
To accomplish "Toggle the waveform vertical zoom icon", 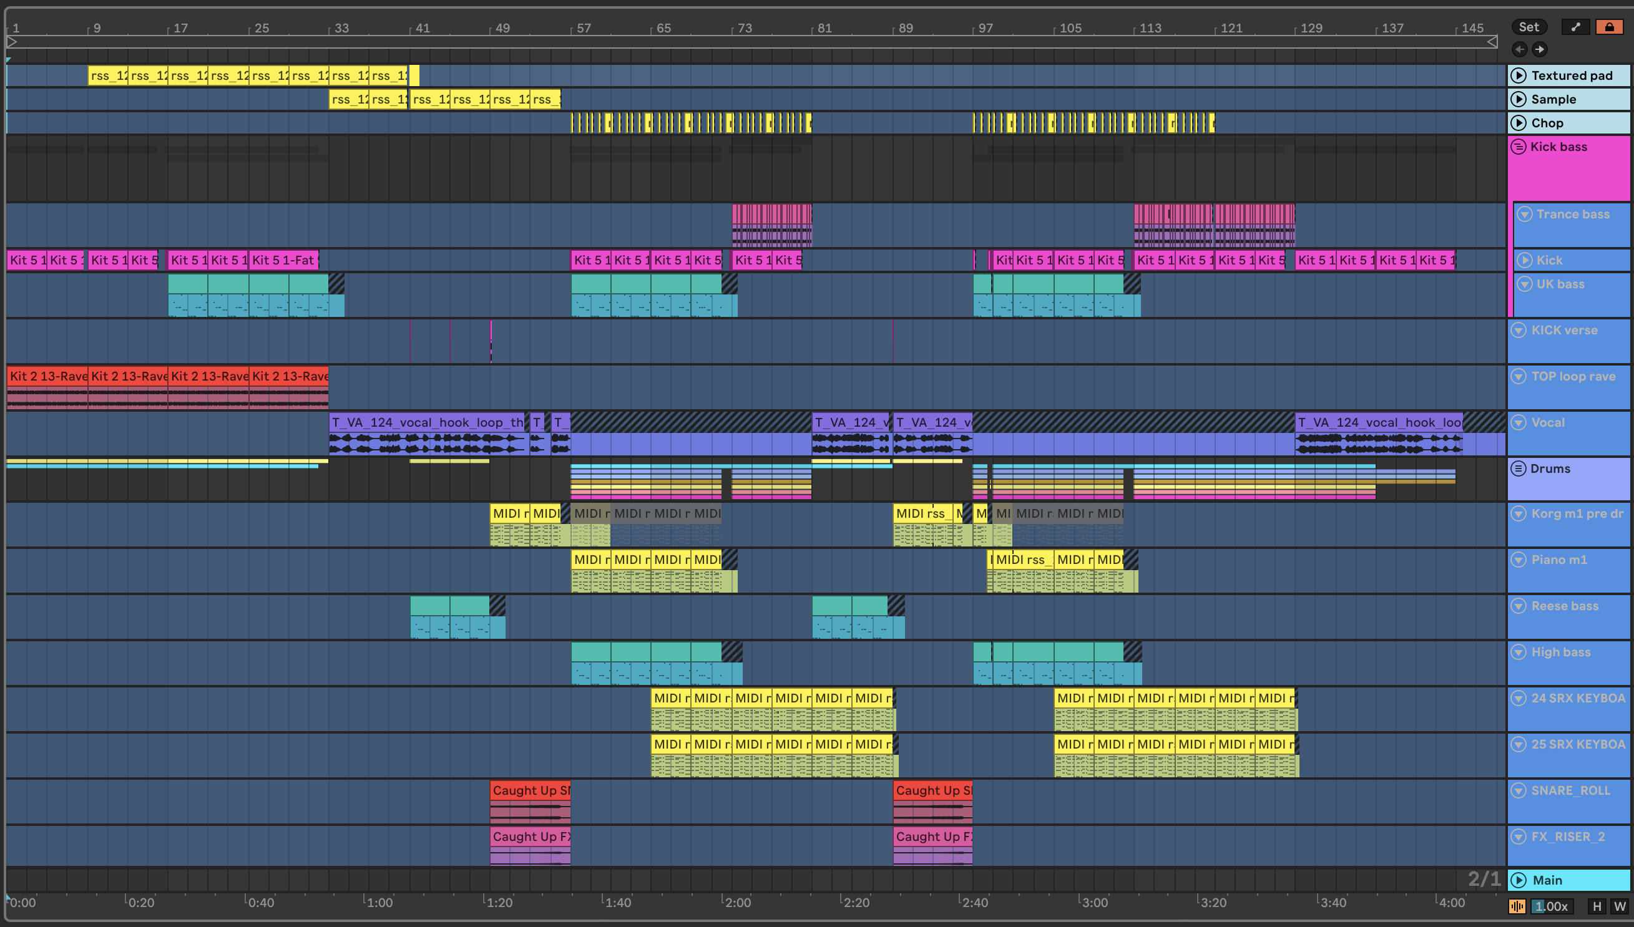I will 1517,906.
